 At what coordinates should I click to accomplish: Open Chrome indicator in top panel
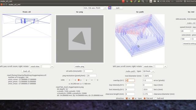tap(131, 1)
